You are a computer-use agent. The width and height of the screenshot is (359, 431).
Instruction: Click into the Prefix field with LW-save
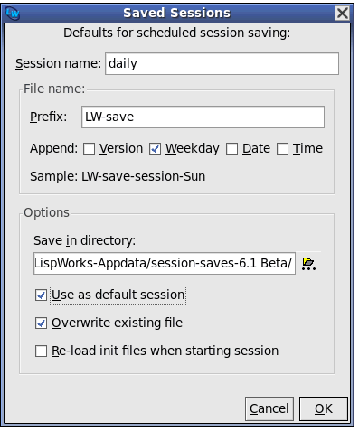203,117
